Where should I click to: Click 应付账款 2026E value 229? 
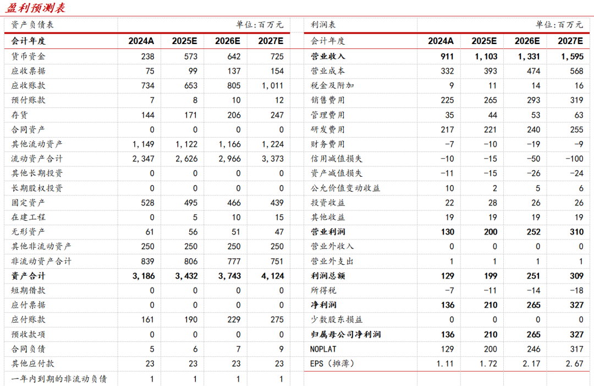[233, 319]
